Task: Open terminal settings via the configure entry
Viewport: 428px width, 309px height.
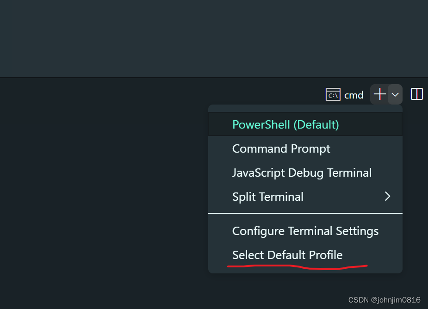Action: (305, 231)
